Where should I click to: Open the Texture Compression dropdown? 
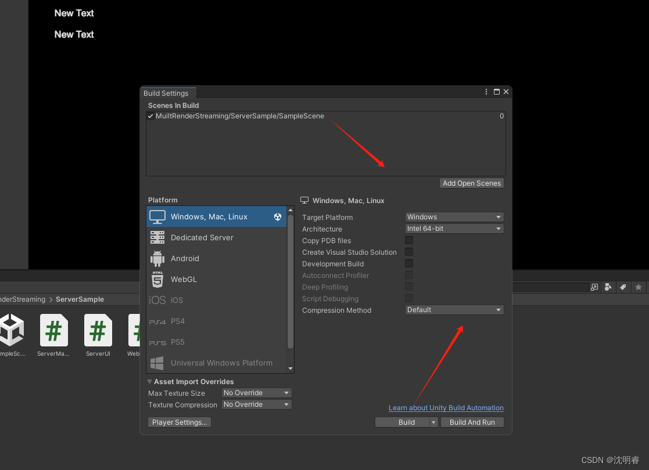[257, 404]
